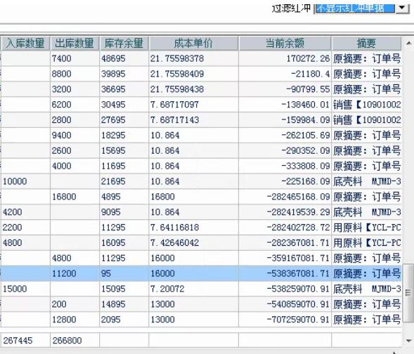Click cost price cell 7.20072
414x354 pixels.
pos(193,289)
